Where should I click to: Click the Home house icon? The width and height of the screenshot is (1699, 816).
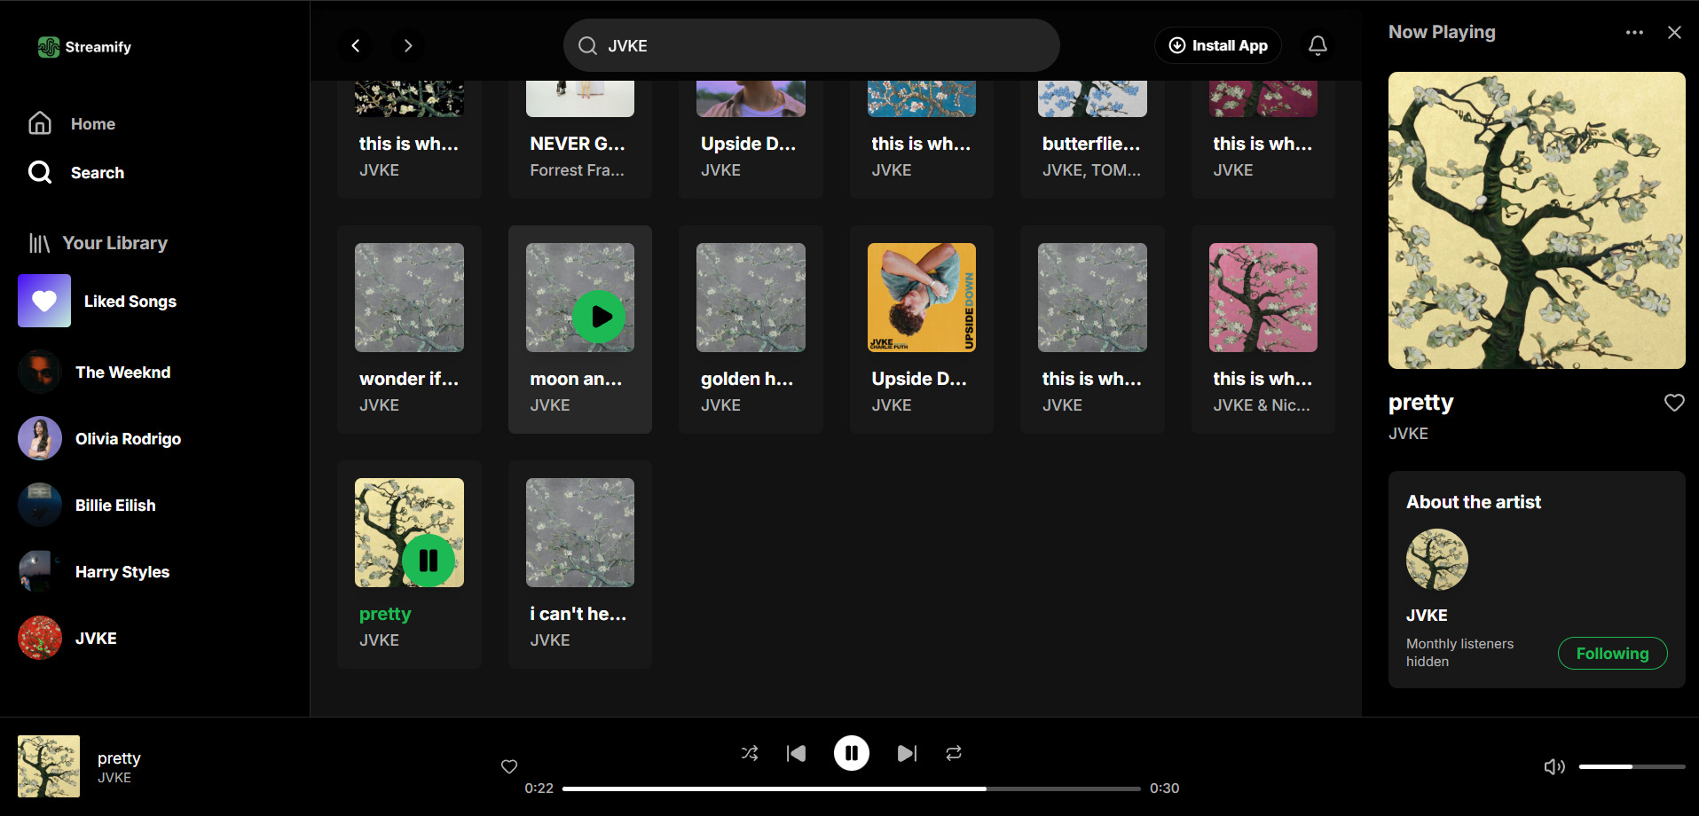40,123
